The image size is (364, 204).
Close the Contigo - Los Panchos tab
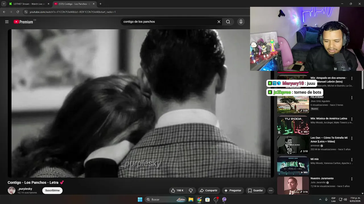click(x=94, y=4)
